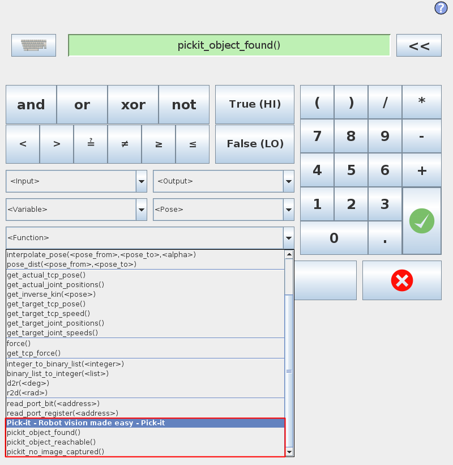Insert the less-than operator

pos(23,144)
